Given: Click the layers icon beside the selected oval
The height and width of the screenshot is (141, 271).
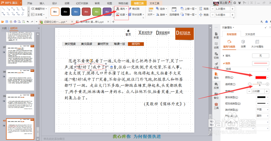Looking at the screenshot, I should click(111, 67).
